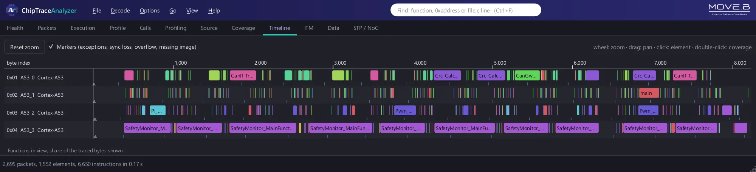Focus the Find function search field
The height and width of the screenshot is (172, 756).
tap(466, 10)
